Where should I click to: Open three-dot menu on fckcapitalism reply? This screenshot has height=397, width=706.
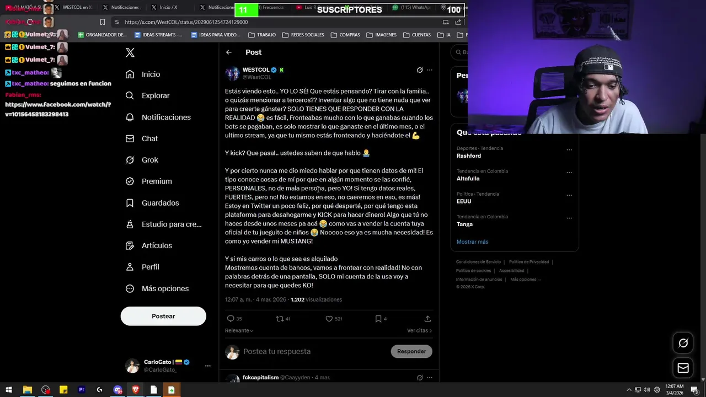pyautogui.click(x=430, y=378)
